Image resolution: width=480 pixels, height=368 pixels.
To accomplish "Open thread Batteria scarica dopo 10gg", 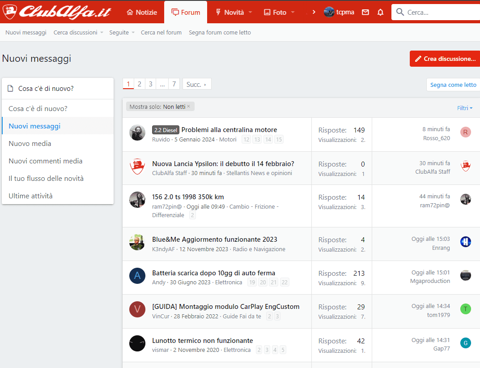I will click(x=214, y=273).
